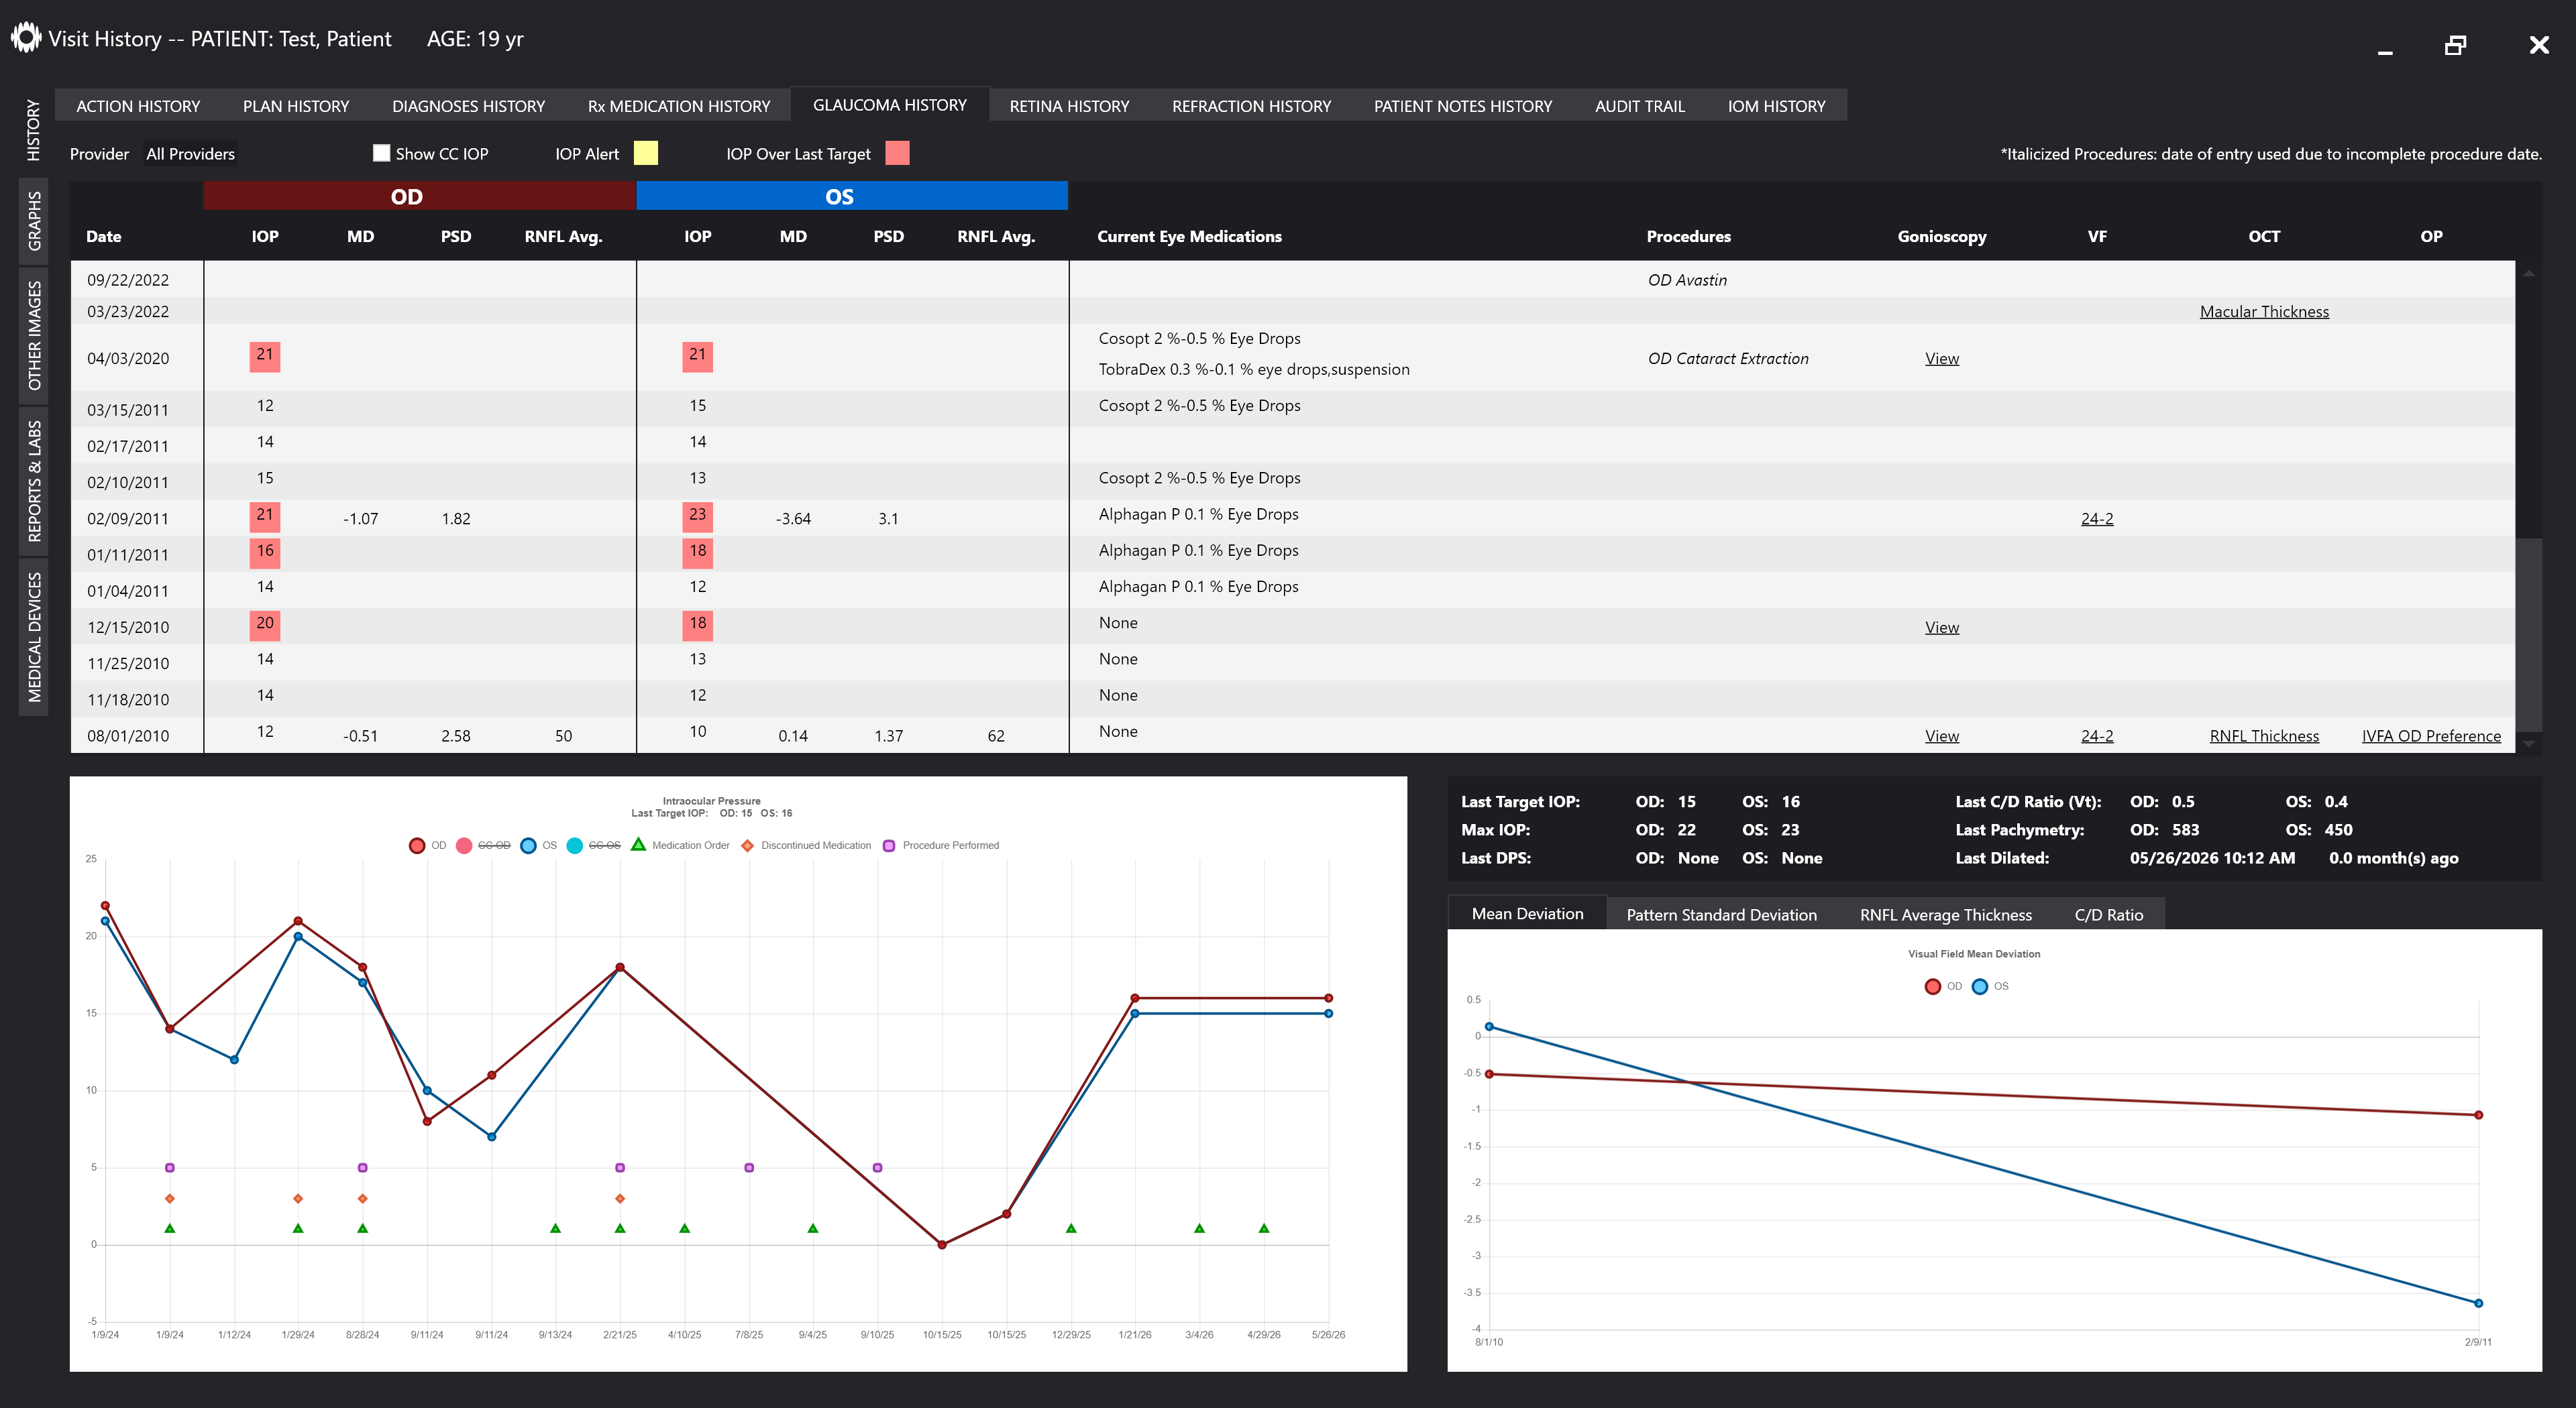Click the Medication Order green triangle legend
Viewport: 2576px width, 1408px height.
pos(638,844)
